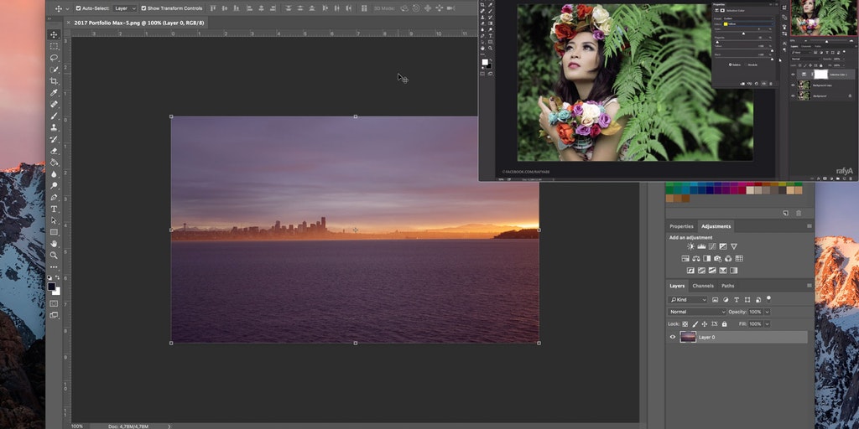859x429 pixels.
Task: Select the Zoom tool
Action: (54, 256)
